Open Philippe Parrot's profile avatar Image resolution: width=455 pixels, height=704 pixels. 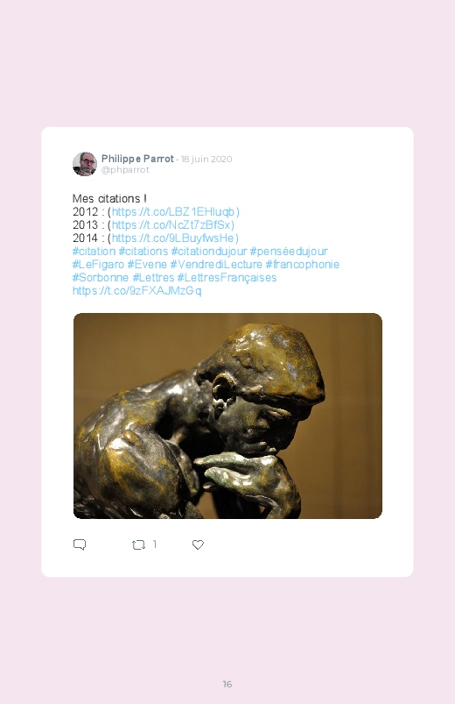coord(85,164)
